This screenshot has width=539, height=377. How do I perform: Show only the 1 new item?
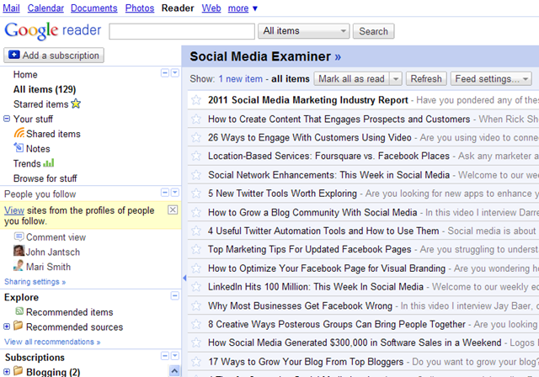click(x=240, y=79)
